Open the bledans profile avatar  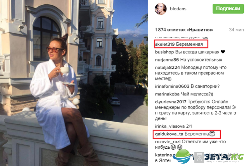pyautogui.click(x=160, y=9)
